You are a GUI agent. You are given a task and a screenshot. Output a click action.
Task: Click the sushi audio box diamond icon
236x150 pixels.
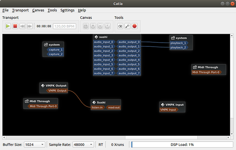pyautogui.click(x=96, y=37)
